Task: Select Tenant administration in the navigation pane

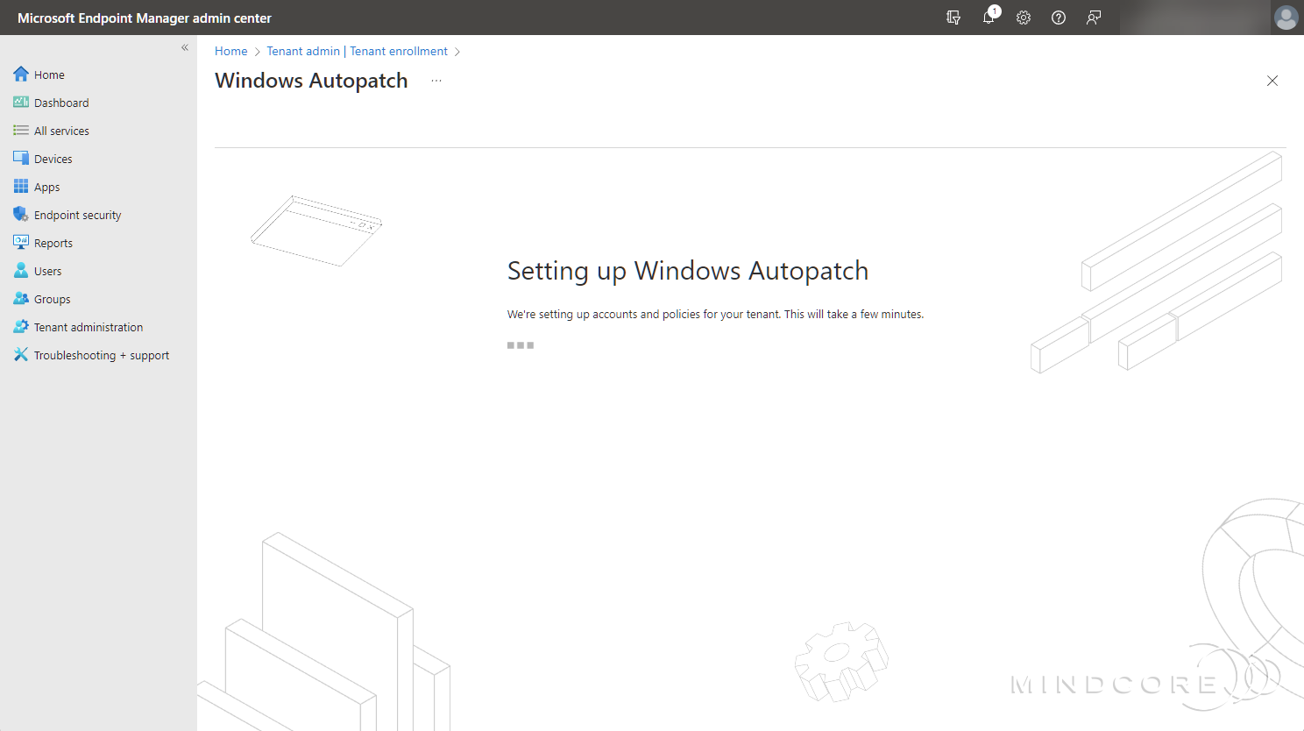Action: (x=89, y=326)
